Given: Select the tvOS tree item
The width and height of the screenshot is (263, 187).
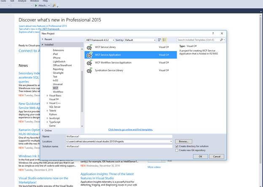Looking at the screenshot, I should 55,81.
